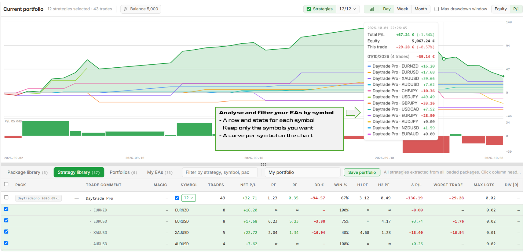
Task: Click the Balance 5,000 button
Action: 141,9
